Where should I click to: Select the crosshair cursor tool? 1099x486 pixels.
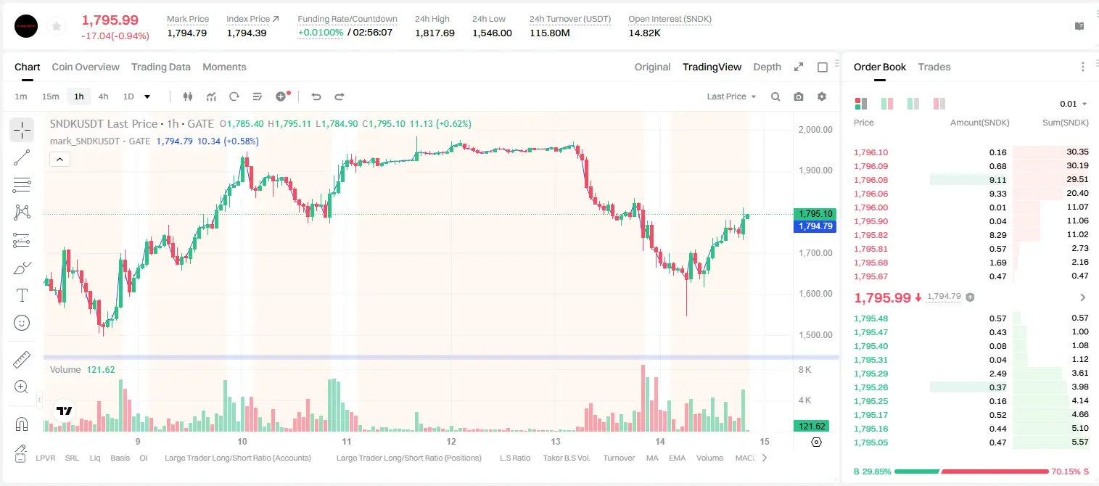pyautogui.click(x=22, y=131)
